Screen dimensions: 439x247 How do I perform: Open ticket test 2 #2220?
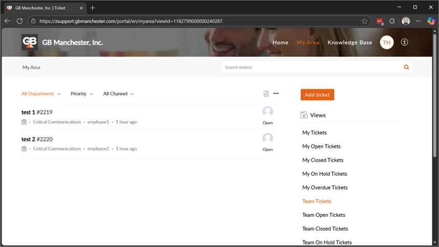point(37,139)
